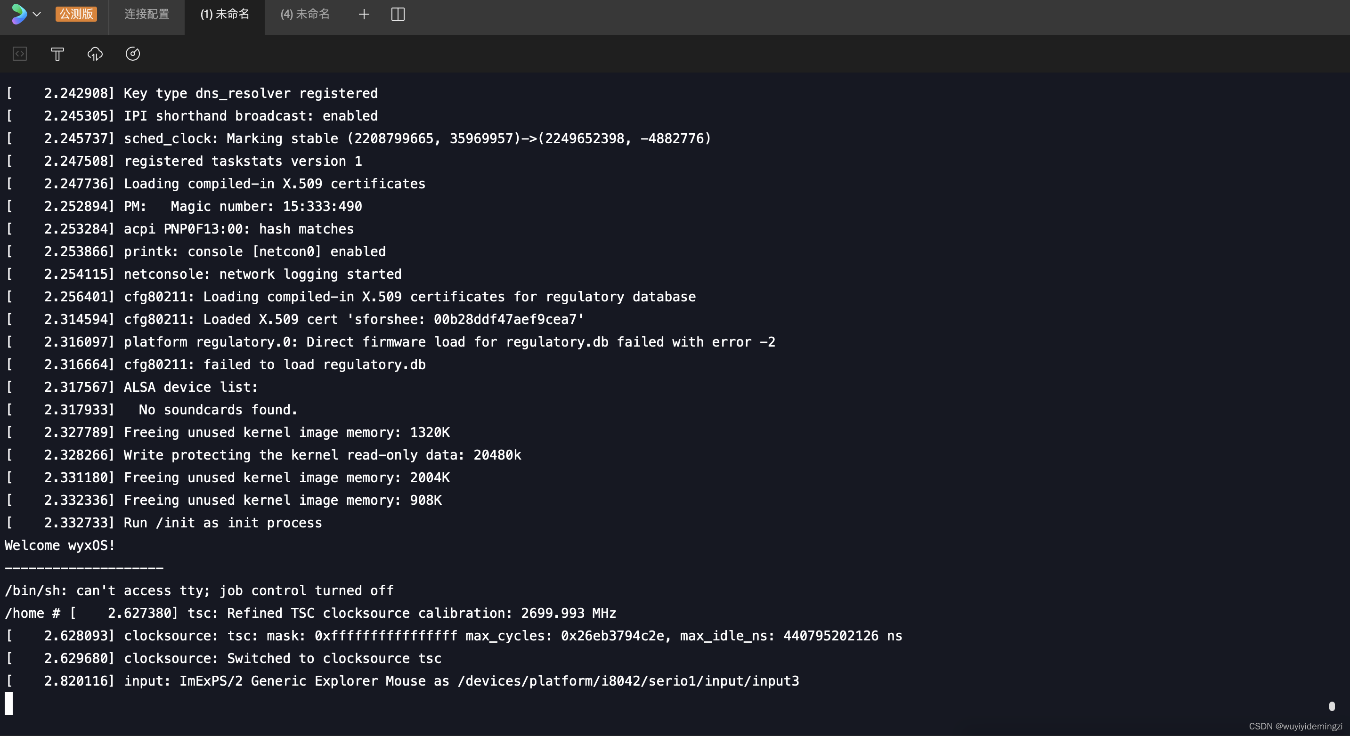Image resolution: width=1350 pixels, height=736 pixels.
Task: Switch to the (1) 未命名 tab
Action: [225, 14]
